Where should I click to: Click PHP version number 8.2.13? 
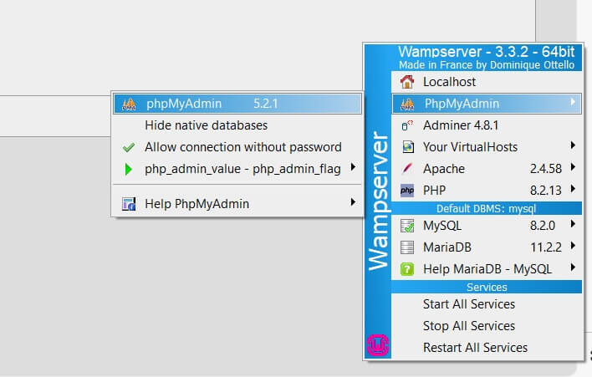(x=546, y=191)
